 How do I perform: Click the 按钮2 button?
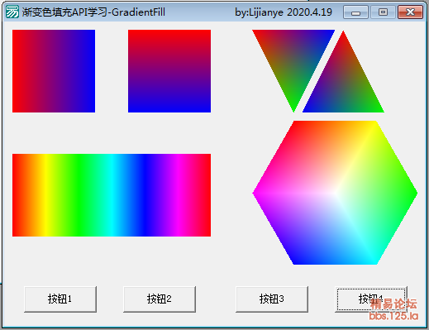tap(160, 299)
